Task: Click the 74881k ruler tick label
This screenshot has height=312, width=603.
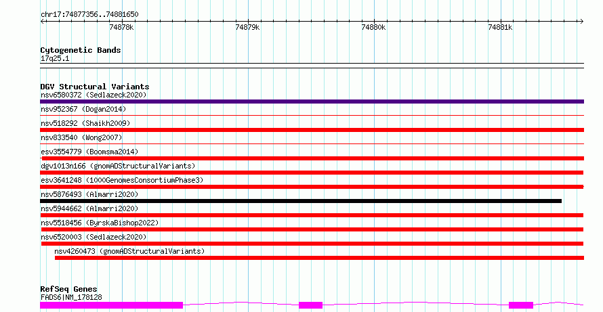Action: click(x=500, y=27)
